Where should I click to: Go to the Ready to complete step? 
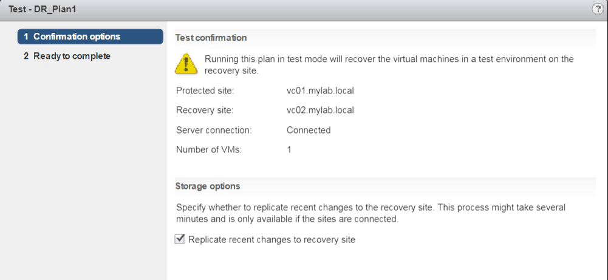click(x=72, y=56)
